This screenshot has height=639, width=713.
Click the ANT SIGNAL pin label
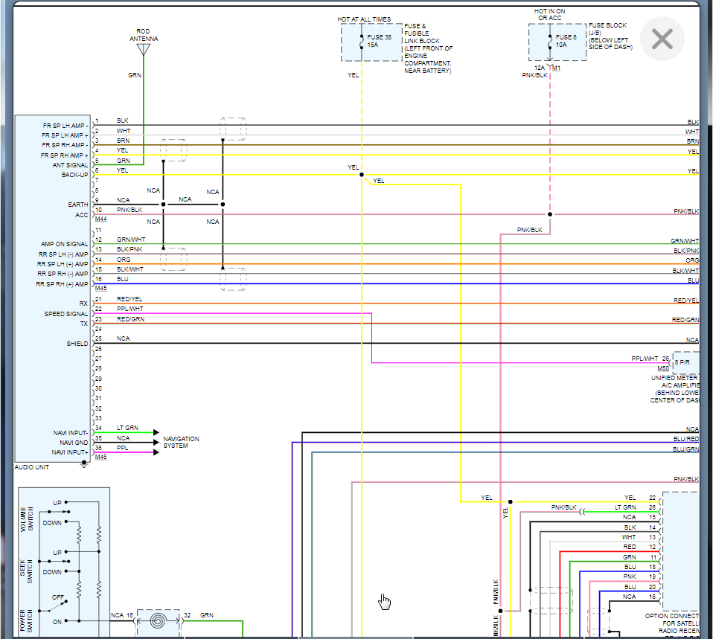[x=68, y=165]
